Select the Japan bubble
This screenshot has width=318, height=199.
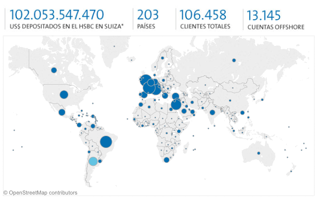262,99
